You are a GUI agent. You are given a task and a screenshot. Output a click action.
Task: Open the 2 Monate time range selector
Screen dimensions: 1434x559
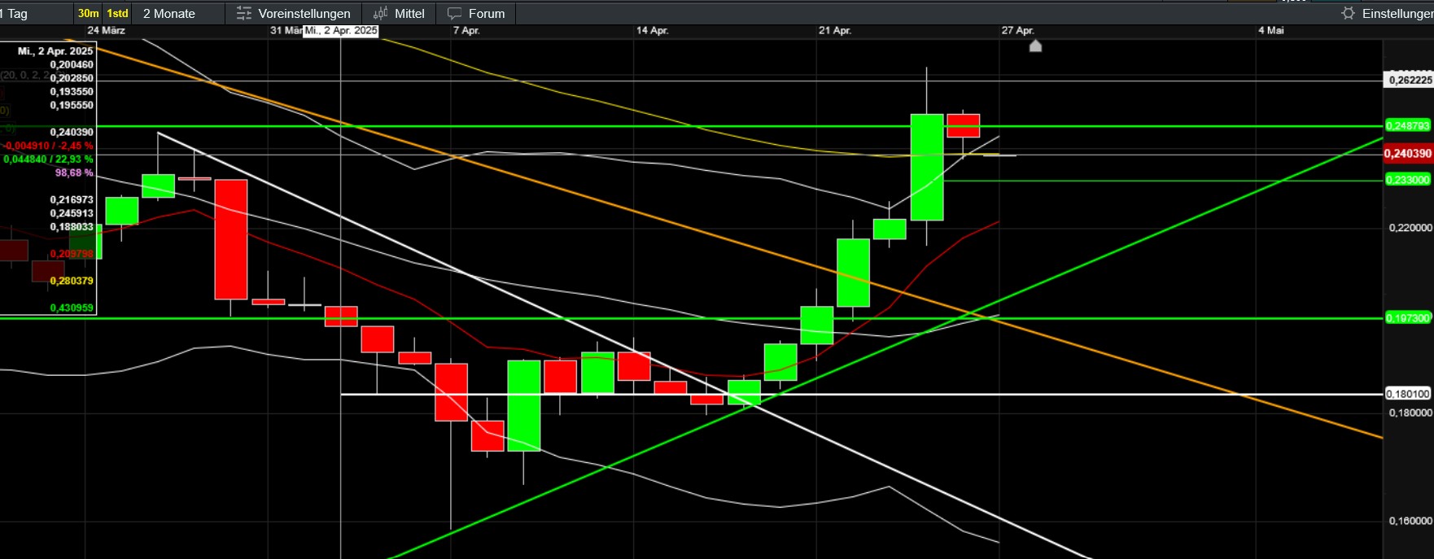tap(169, 13)
